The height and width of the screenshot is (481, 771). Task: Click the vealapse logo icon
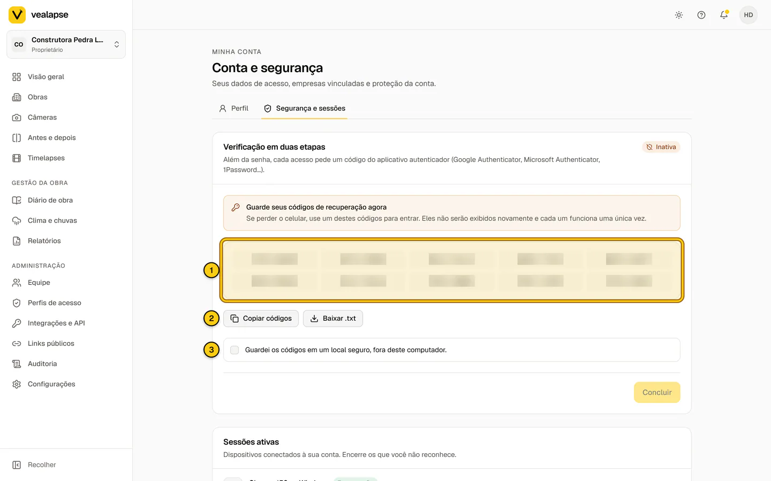coord(17,15)
